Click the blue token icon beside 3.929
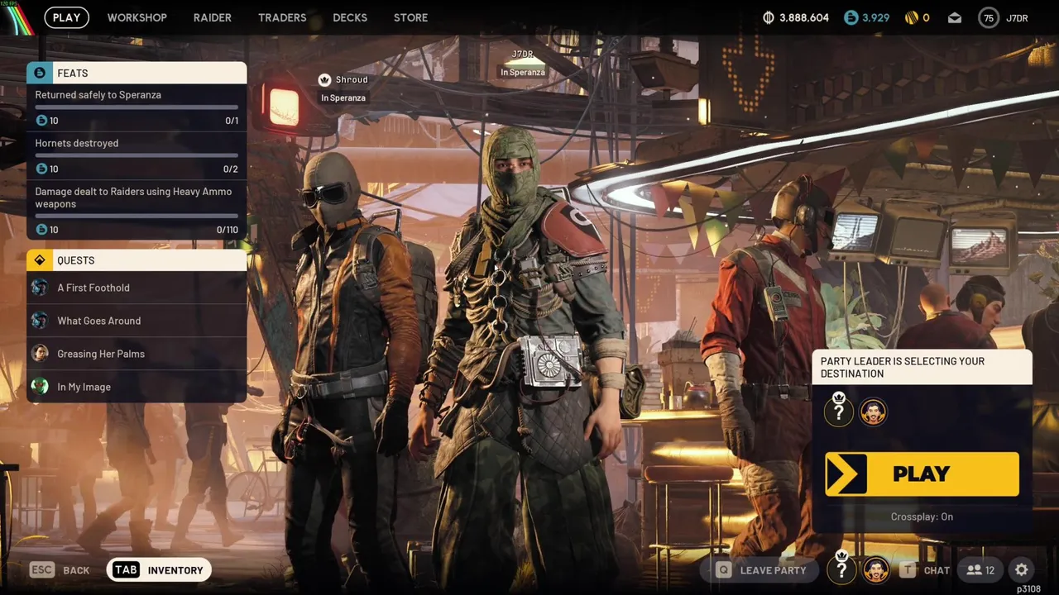This screenshot has width=1059, height=595. (851, 17)
